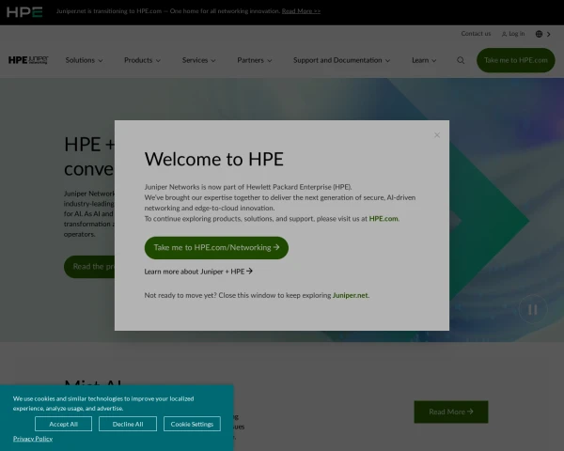
Task: Click Take me to HPE.com/Networking button
Action: tap(216, 247)
